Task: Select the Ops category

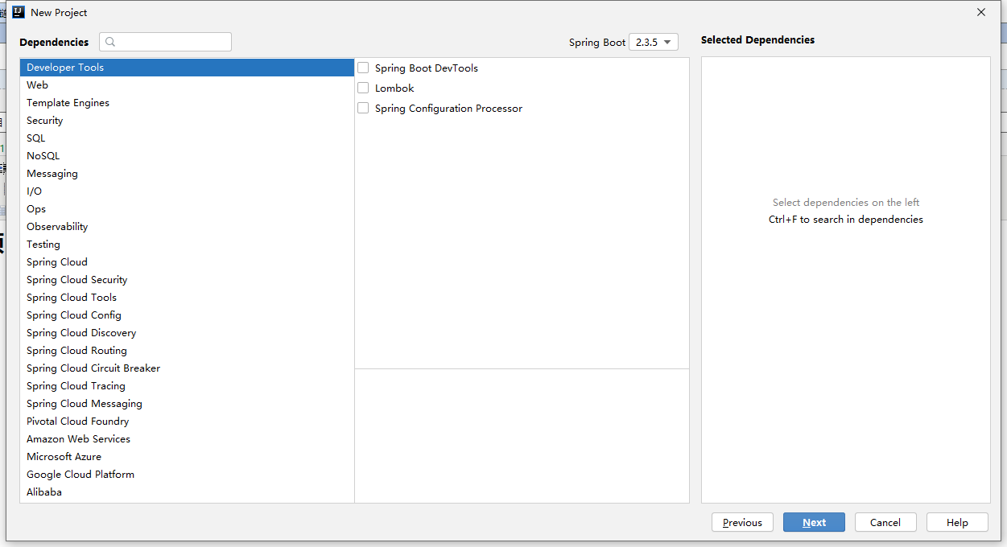Action: point(187,209)
